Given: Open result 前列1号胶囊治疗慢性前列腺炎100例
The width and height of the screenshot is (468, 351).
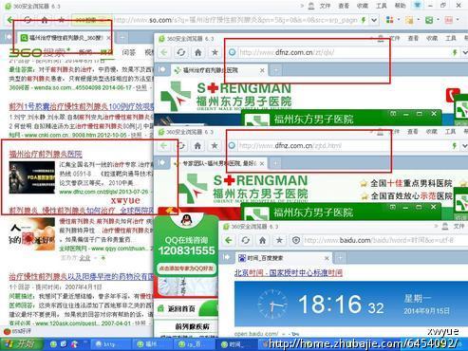Looking at the screenshot, I should 81,106.
